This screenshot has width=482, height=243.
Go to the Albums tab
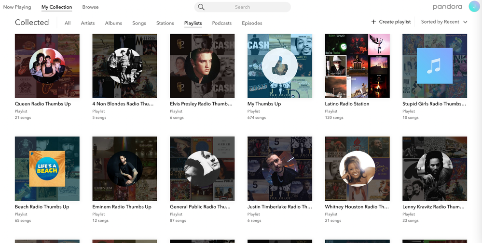(x=113, y=23)
